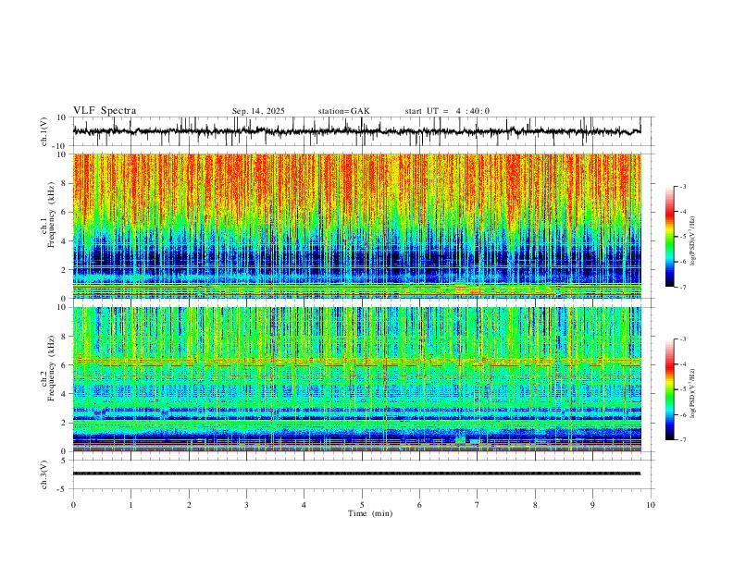
Task: Click time axis tick label '3'
Action: 246,505
